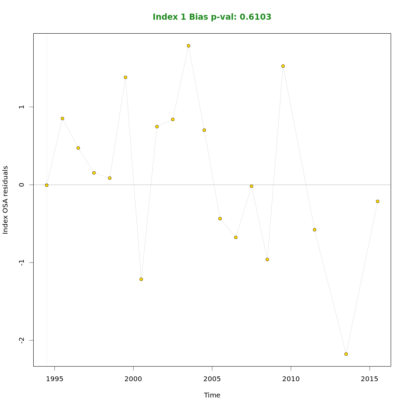Click the y-axis tick label -2
Screen dimensions: 408x408
[x=22, y=340]
